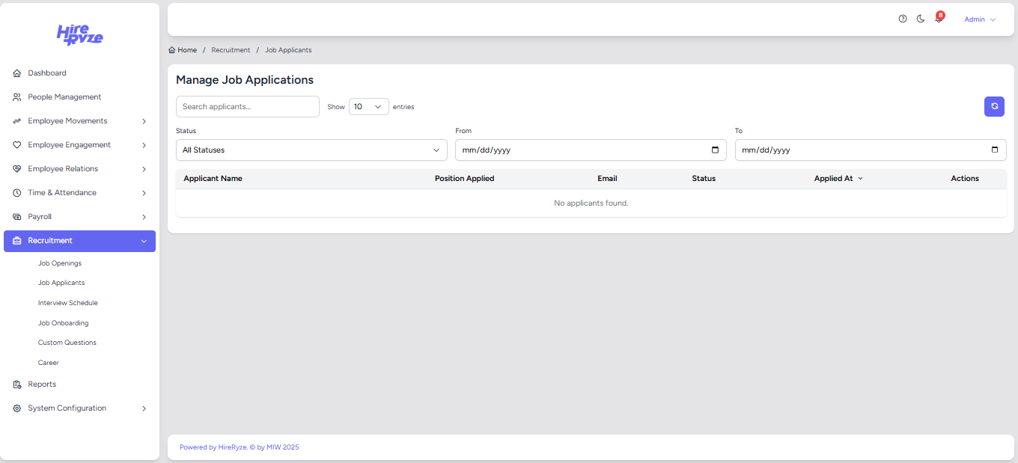Image resolution: width=1018 pixels, height=463 pixels.
Task: Open the To date calendar picker icon
Action: tap(994, 150)
